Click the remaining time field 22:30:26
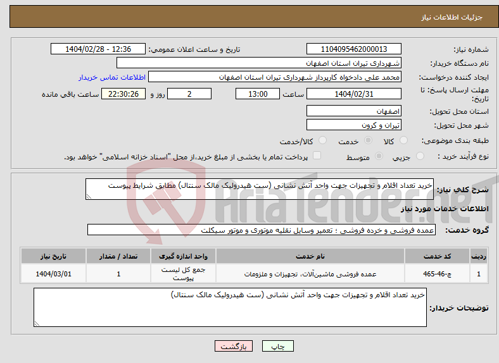 click(123, 94)
